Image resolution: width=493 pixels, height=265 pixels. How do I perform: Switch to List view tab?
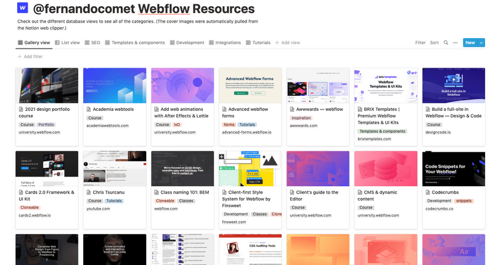click(67, 42)
